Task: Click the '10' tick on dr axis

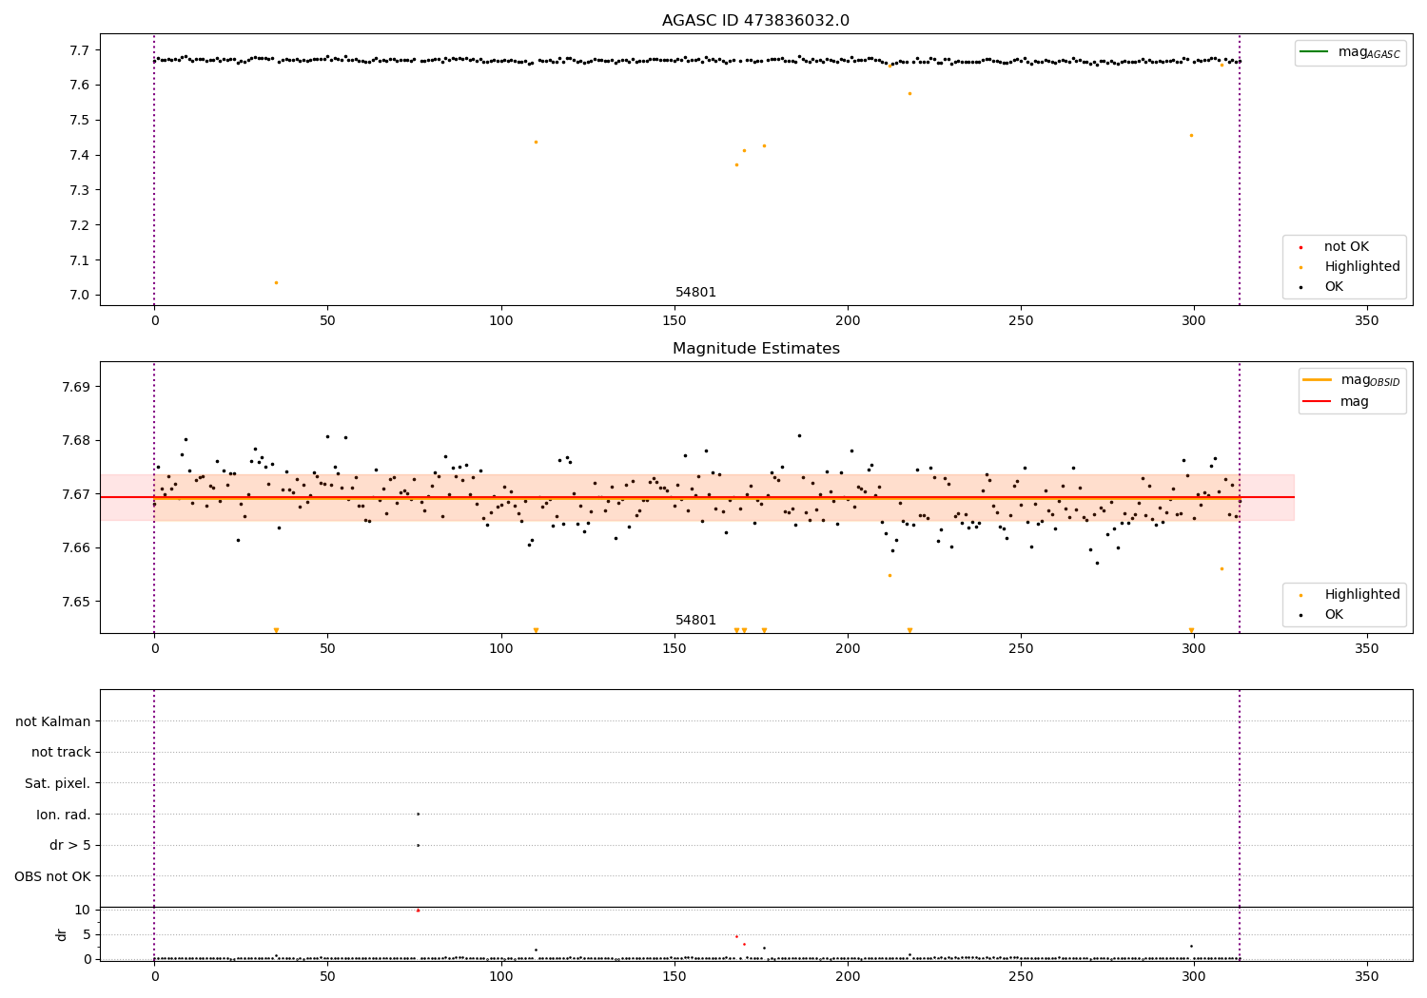Action: pyautogui.click(x=83, y=910)
